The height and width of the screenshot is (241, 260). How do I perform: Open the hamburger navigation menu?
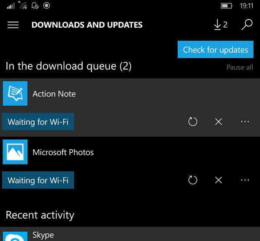tap(13, 25)
